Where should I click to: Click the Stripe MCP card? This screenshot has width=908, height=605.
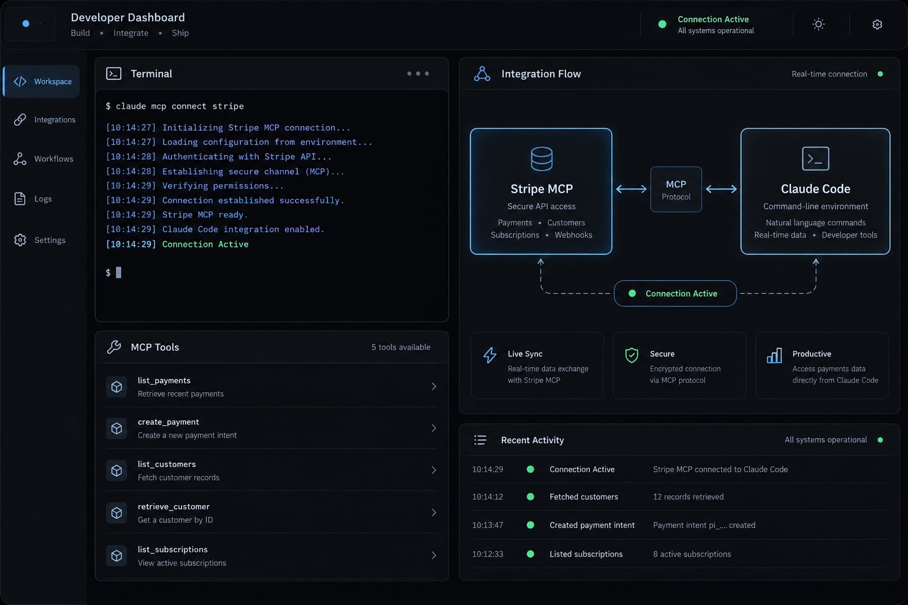coord(541,191)
